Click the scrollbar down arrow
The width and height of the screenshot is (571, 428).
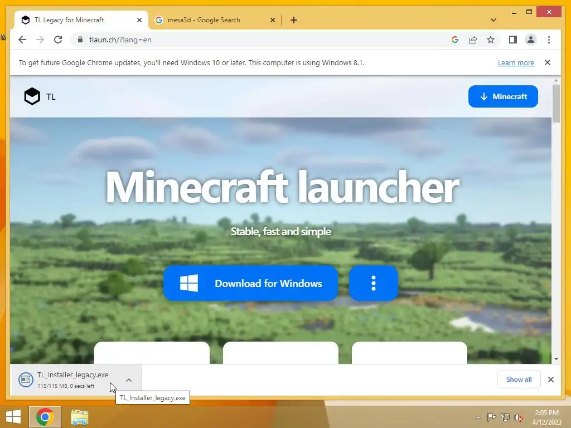(x=556, y=359)
